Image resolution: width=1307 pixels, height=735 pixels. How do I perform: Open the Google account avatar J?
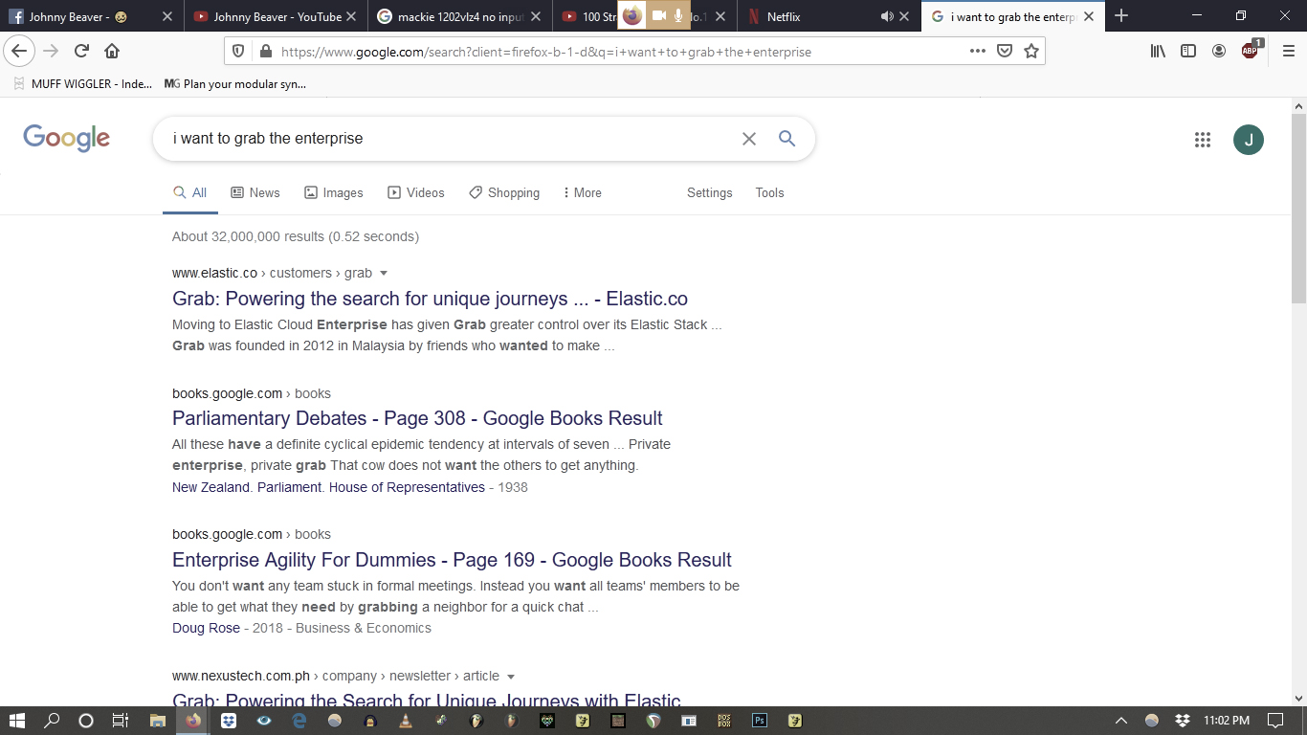tap(1249, 140)
